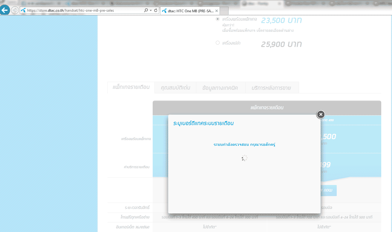This screenshot has height=232, width=392.
Task: Refresh the page with the reload icon
Action: pyautogui.click(x=156, y=10)
